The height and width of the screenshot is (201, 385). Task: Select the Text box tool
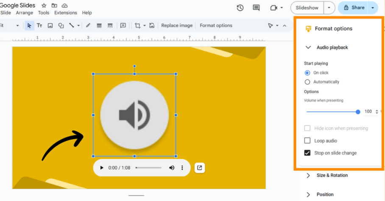(x=39, y=25)
